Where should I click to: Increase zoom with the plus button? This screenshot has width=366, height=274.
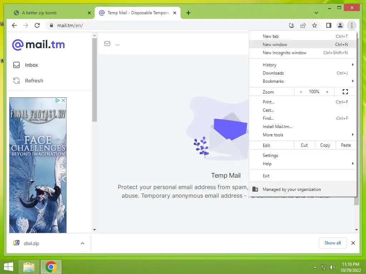coord(327,92)
